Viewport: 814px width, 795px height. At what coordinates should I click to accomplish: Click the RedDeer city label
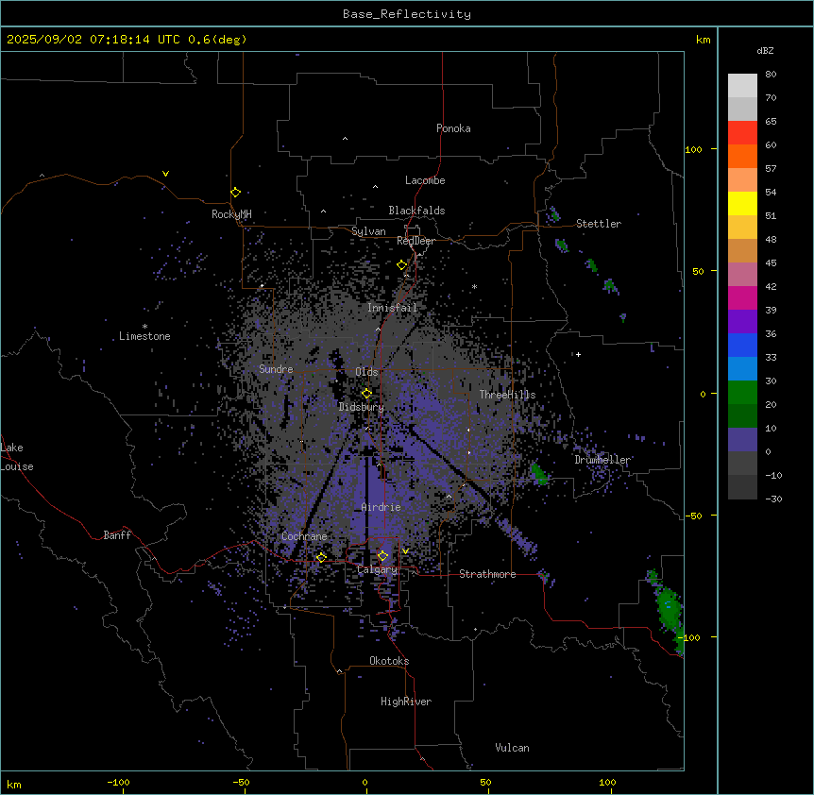point(415,241)
